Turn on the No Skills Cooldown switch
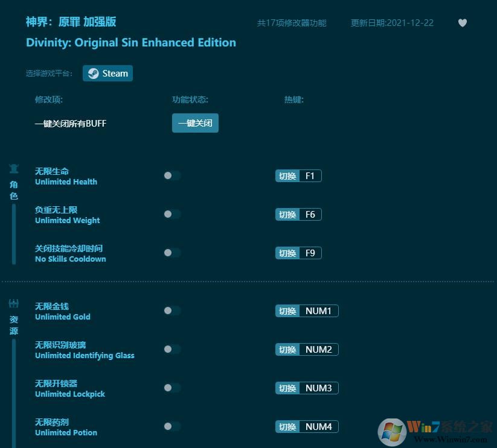Viewport: 497px width, 448px height. [x=172, y=253]
